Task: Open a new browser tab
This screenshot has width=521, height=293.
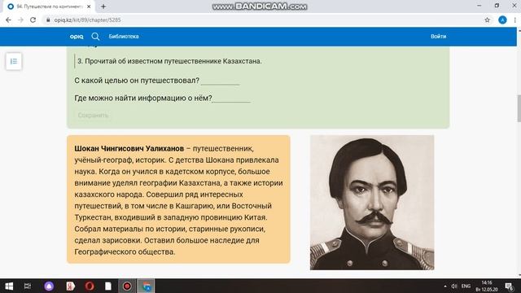Action: coord(103,7)
